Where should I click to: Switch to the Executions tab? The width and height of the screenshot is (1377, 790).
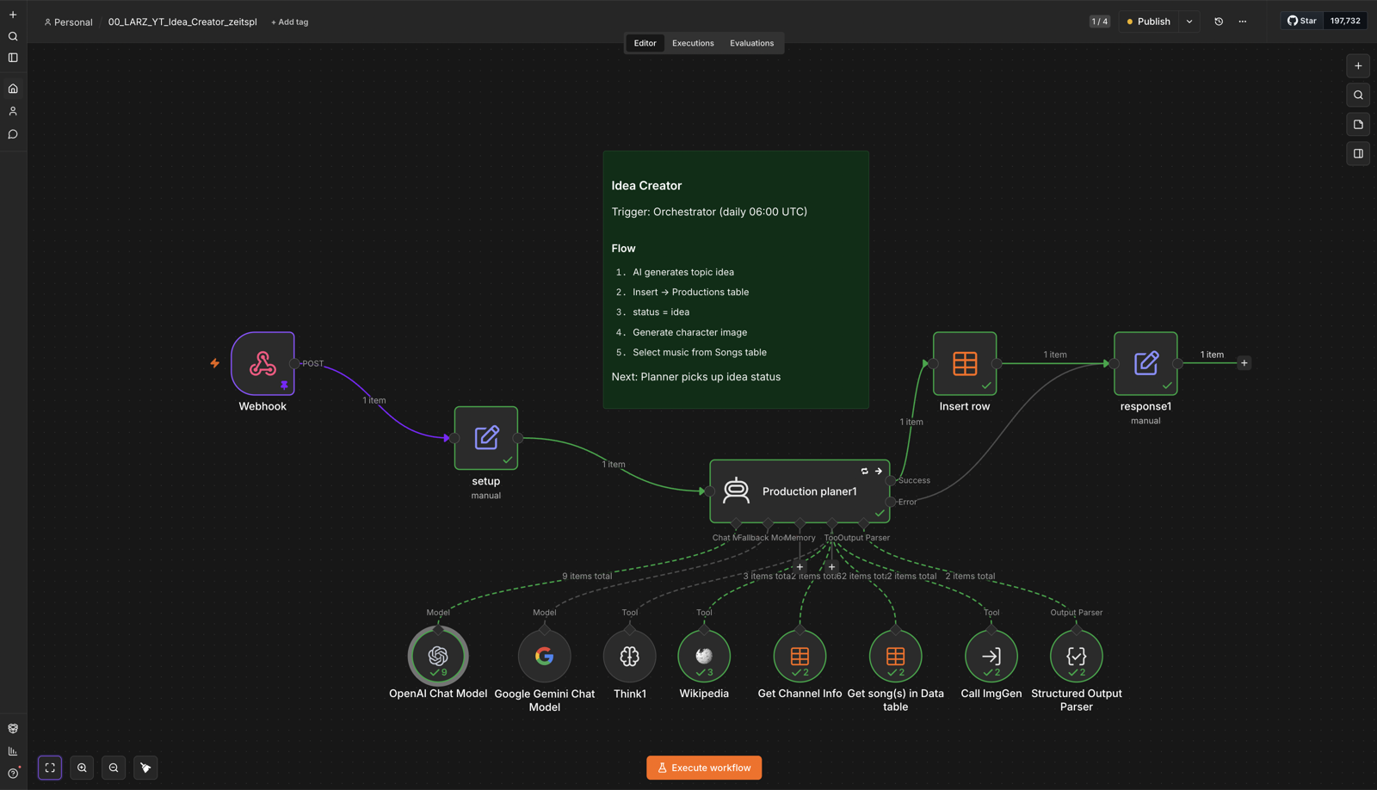(693, 43)
